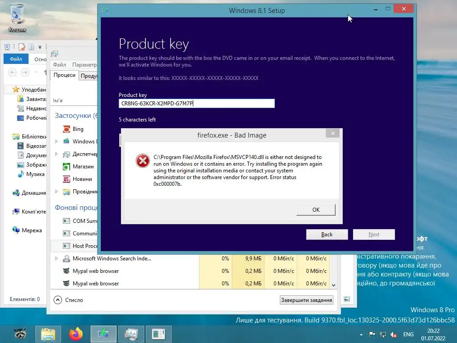Click the Mypal raccoon icon on taskbar
The image size is (457, 343).
click(x=20, y=334)
